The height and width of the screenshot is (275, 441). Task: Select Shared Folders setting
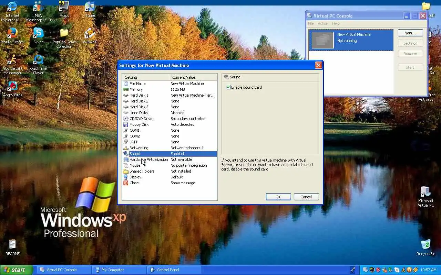(170, 171)
